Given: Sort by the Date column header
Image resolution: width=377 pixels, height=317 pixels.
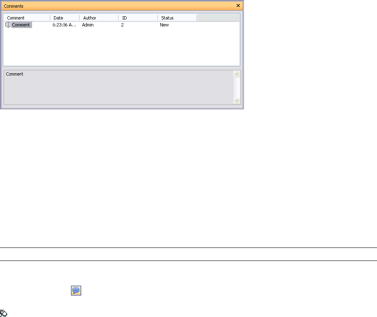Looking at the screenshot, I should coord(65,18).
